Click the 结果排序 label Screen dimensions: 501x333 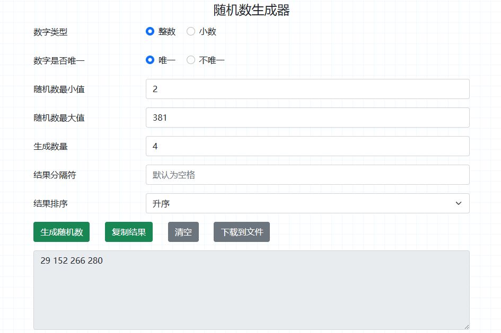tap(50, 203)
